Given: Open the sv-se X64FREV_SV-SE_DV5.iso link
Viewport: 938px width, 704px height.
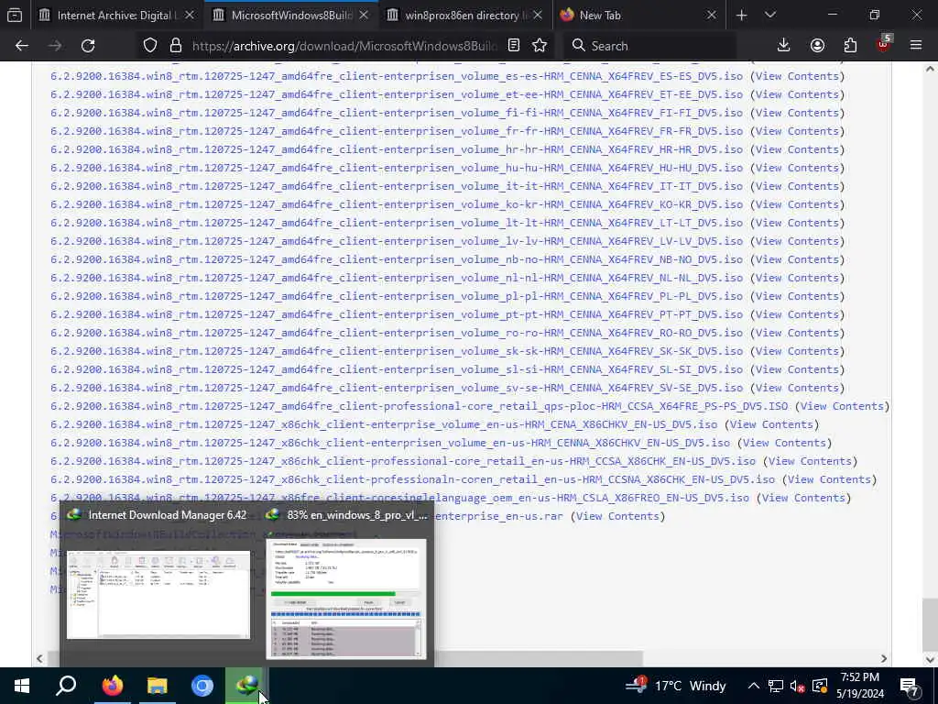Looking at the screenshot, I should 397,388.
